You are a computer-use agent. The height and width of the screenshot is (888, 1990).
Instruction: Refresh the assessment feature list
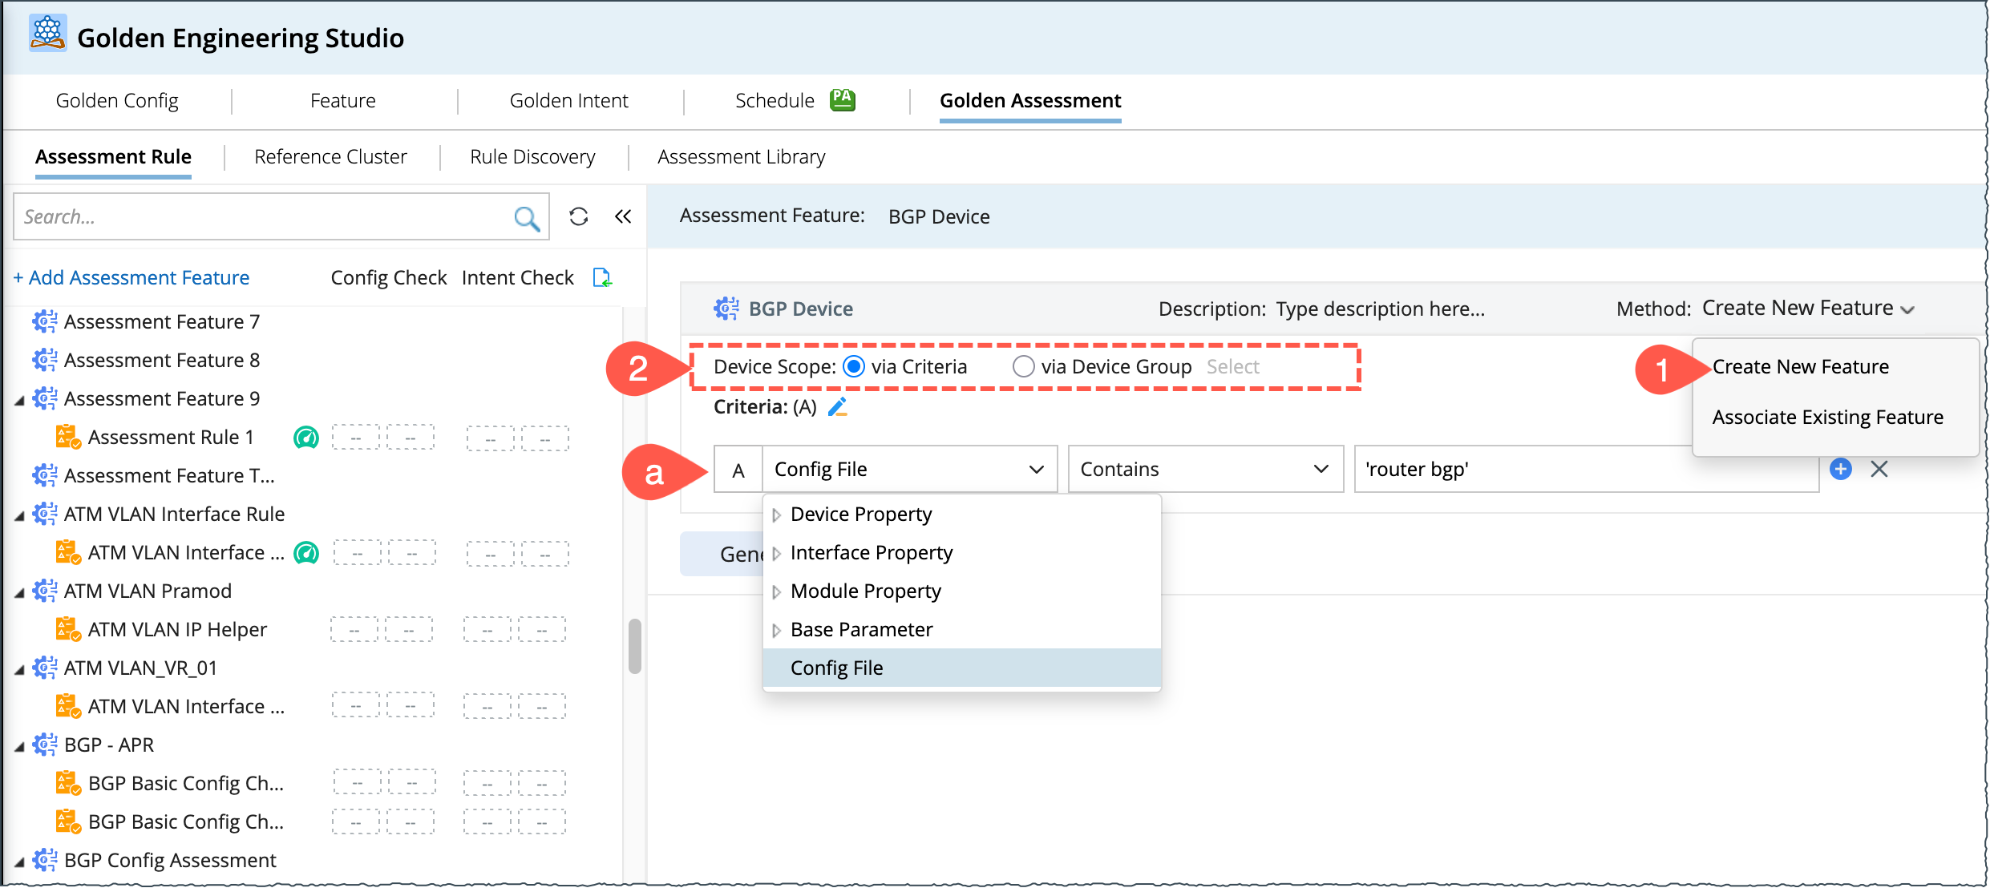578,216
